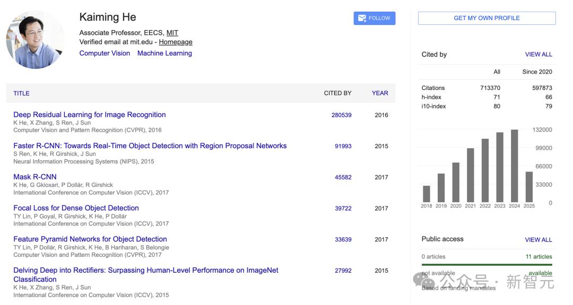Click citation count 280539
573x305 pixels.
tap(341, 115)
